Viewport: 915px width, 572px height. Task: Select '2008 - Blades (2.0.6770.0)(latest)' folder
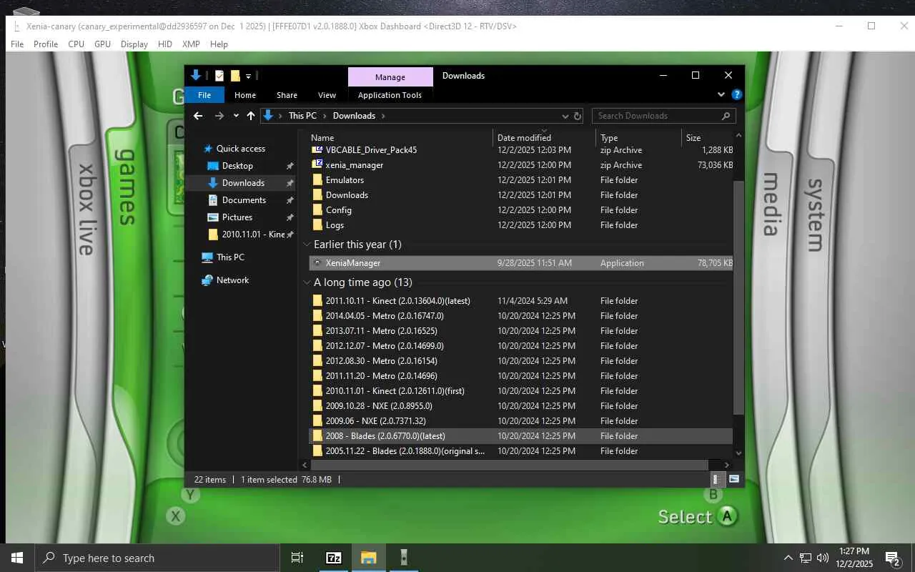(x=521, y=436)
